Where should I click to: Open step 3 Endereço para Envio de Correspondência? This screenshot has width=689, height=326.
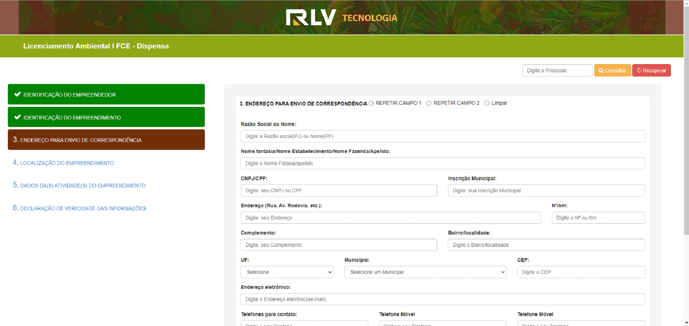(x=106, y=140)
